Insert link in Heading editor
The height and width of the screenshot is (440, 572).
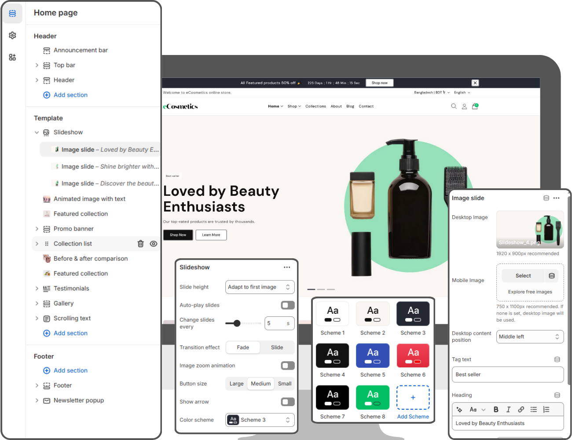pos(521,409)
